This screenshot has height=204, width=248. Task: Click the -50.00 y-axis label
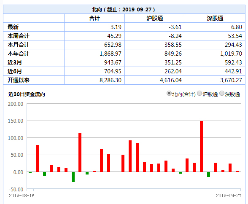tap(16, 190)
